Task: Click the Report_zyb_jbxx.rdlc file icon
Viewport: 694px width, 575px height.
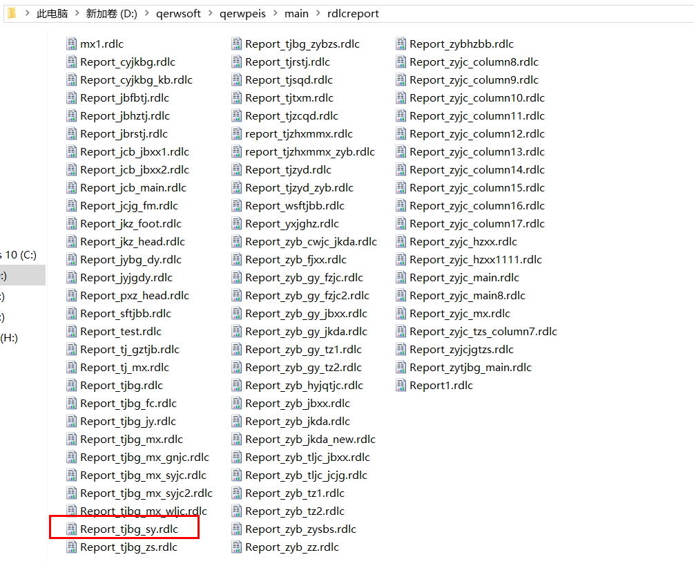Action: click(x=237, y=403)
